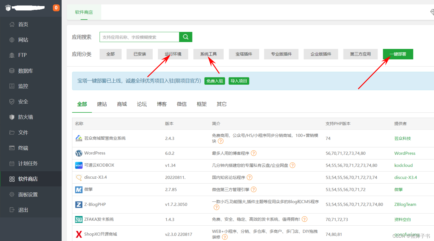The image size is (434, 241).
Task: Click the ZFAKA logo icon
Action: 79,219
